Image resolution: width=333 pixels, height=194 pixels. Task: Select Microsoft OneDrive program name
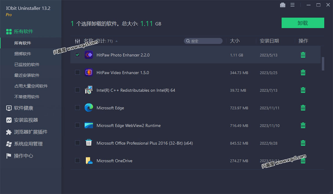tap(114, 161)
